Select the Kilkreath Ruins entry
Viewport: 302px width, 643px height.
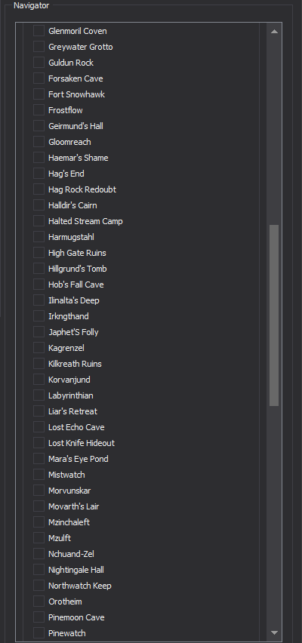75,364
